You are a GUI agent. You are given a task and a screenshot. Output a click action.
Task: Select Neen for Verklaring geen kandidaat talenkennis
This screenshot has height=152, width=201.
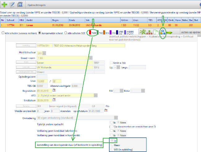pyautogui.click(x=118, y=131)
